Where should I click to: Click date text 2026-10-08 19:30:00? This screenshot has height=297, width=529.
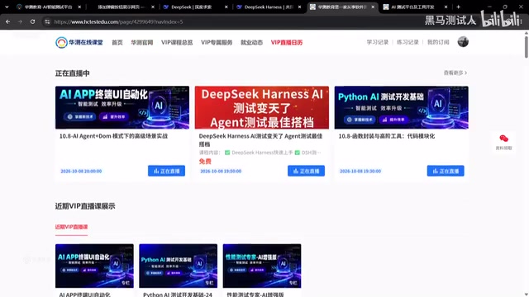coord(360,171)
